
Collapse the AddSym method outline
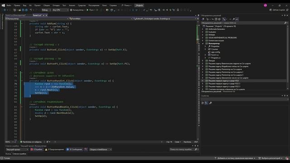point(22,24)
